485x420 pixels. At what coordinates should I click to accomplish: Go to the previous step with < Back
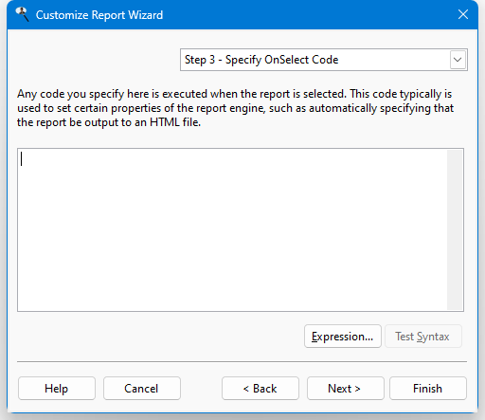[x=260, y=388]
